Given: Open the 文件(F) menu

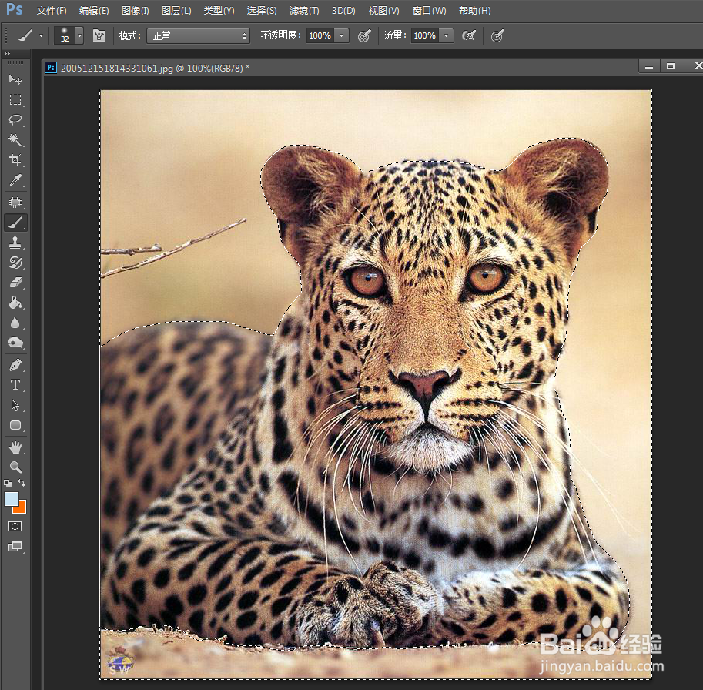Looking at the screenshot, I should coord(52,10).
